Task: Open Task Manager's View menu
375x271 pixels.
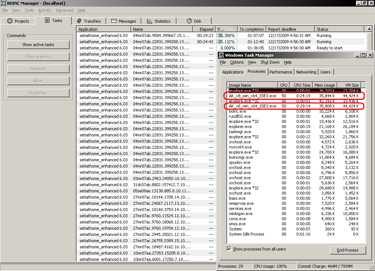Action: click(252, 62)
